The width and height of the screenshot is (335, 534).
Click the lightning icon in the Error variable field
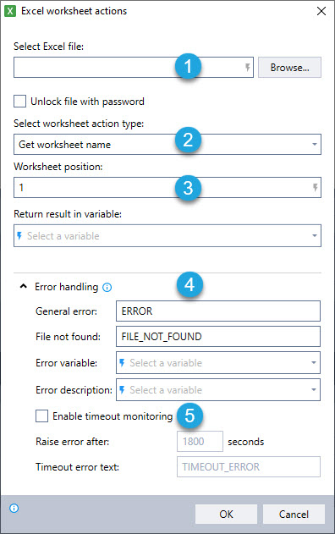[122, 363]
